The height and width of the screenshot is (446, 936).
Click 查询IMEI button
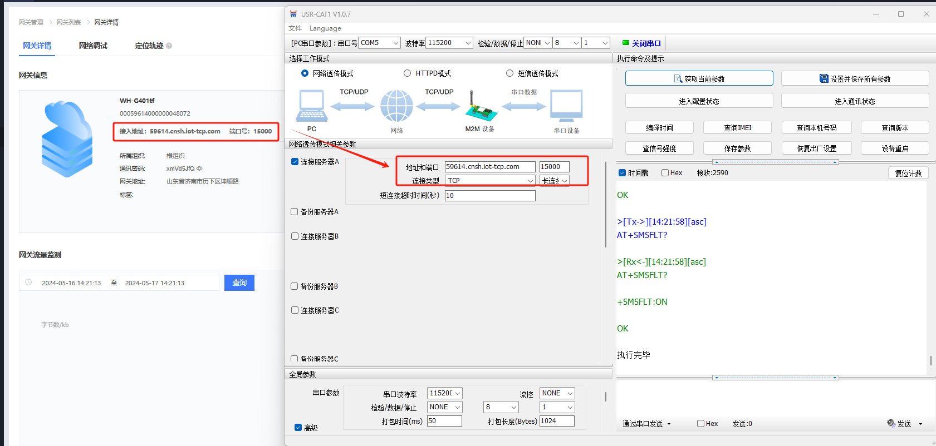click(x=738, y=127)
